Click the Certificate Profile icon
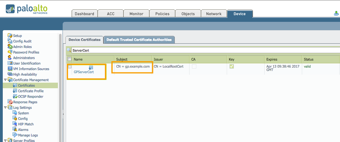This screenshot has height=142, width=340. pyautogui.click(x=15, y=91)
